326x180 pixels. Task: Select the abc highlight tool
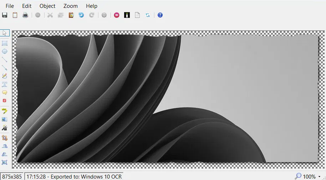pyautogui.click(x=5, y=111)
